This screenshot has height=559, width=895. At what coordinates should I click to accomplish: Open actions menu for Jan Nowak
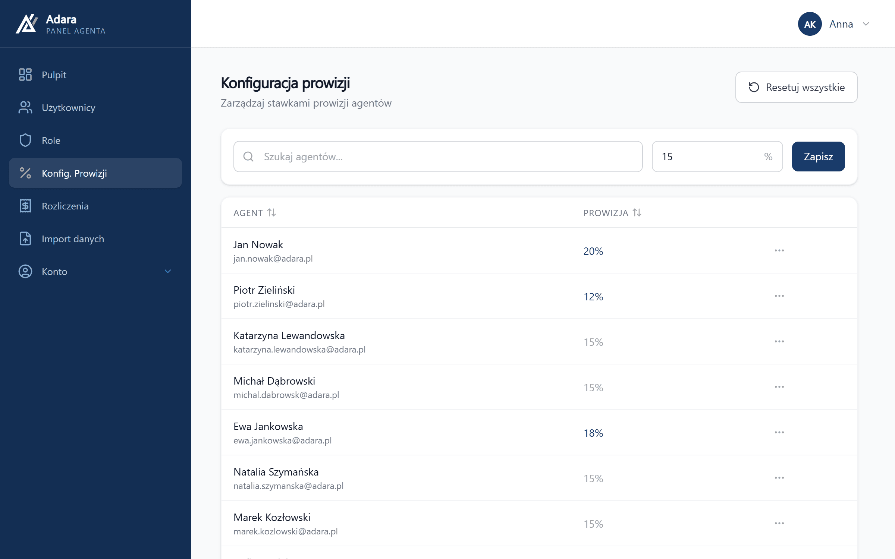779,250
